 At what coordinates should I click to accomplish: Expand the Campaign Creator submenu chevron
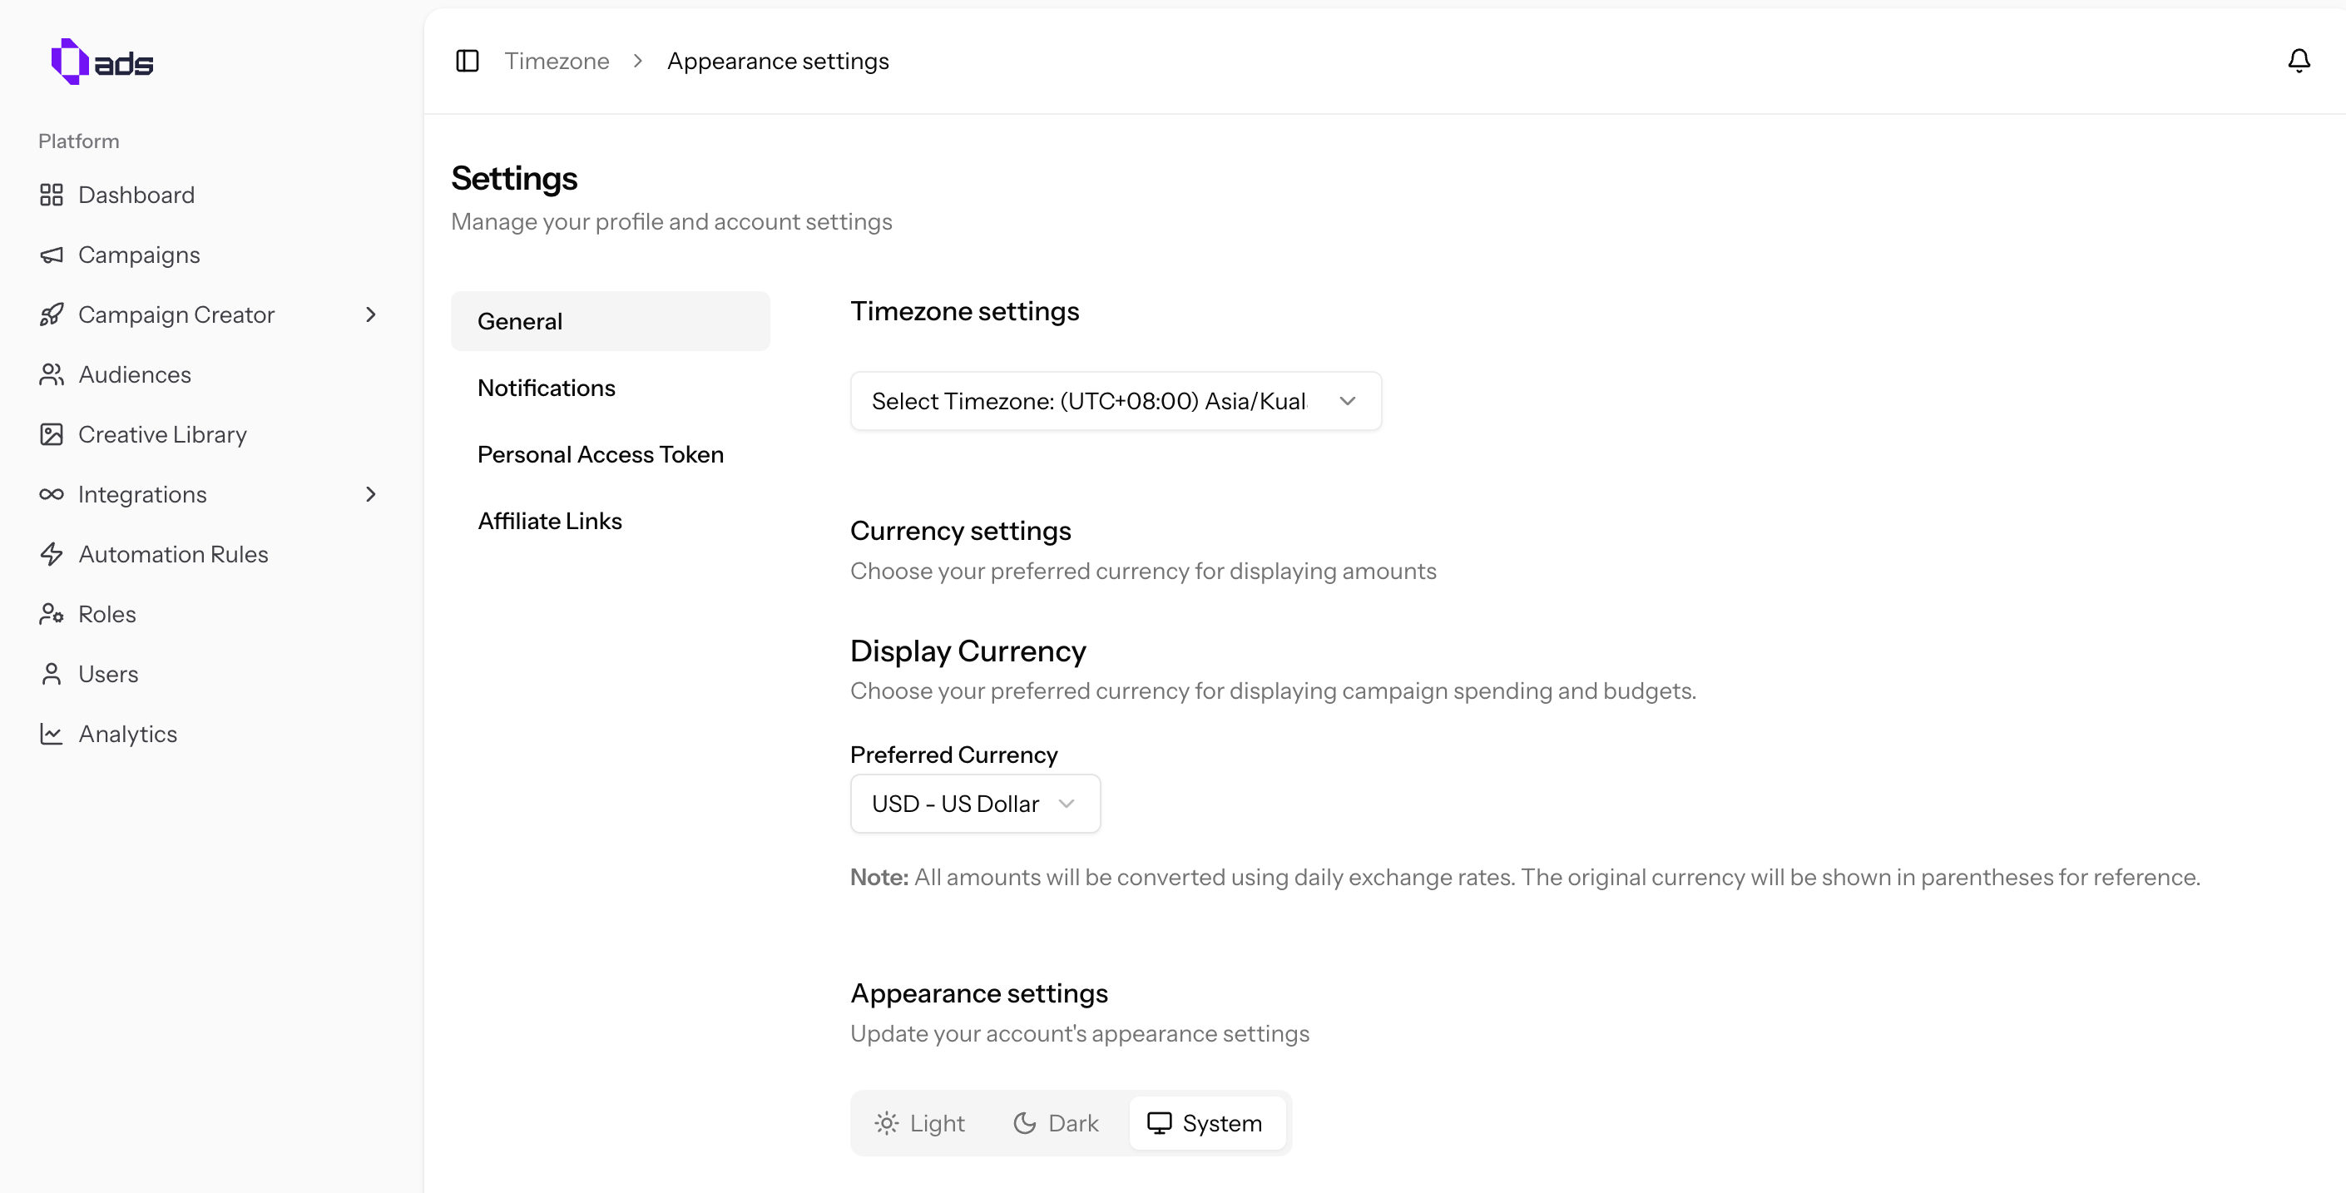[x=371, y=315]
